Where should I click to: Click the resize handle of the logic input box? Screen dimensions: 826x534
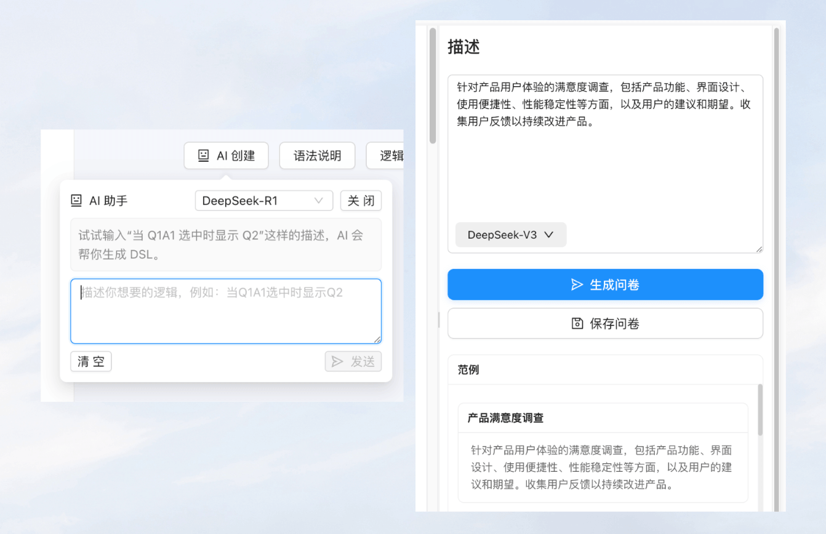coord(377,338)
